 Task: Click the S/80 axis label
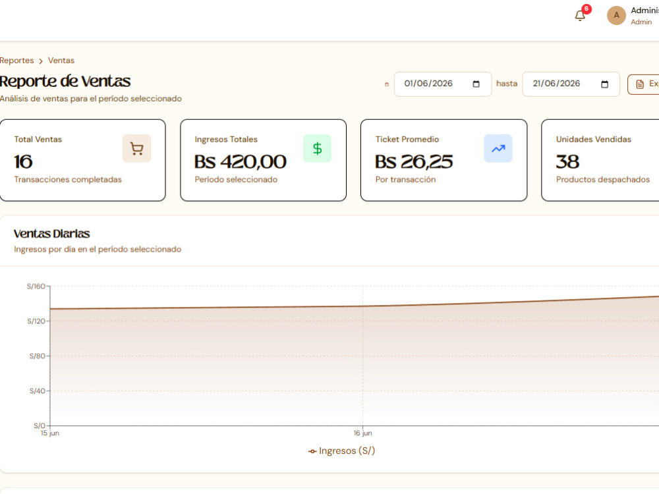pyautogui.click(x=38, y=356)
